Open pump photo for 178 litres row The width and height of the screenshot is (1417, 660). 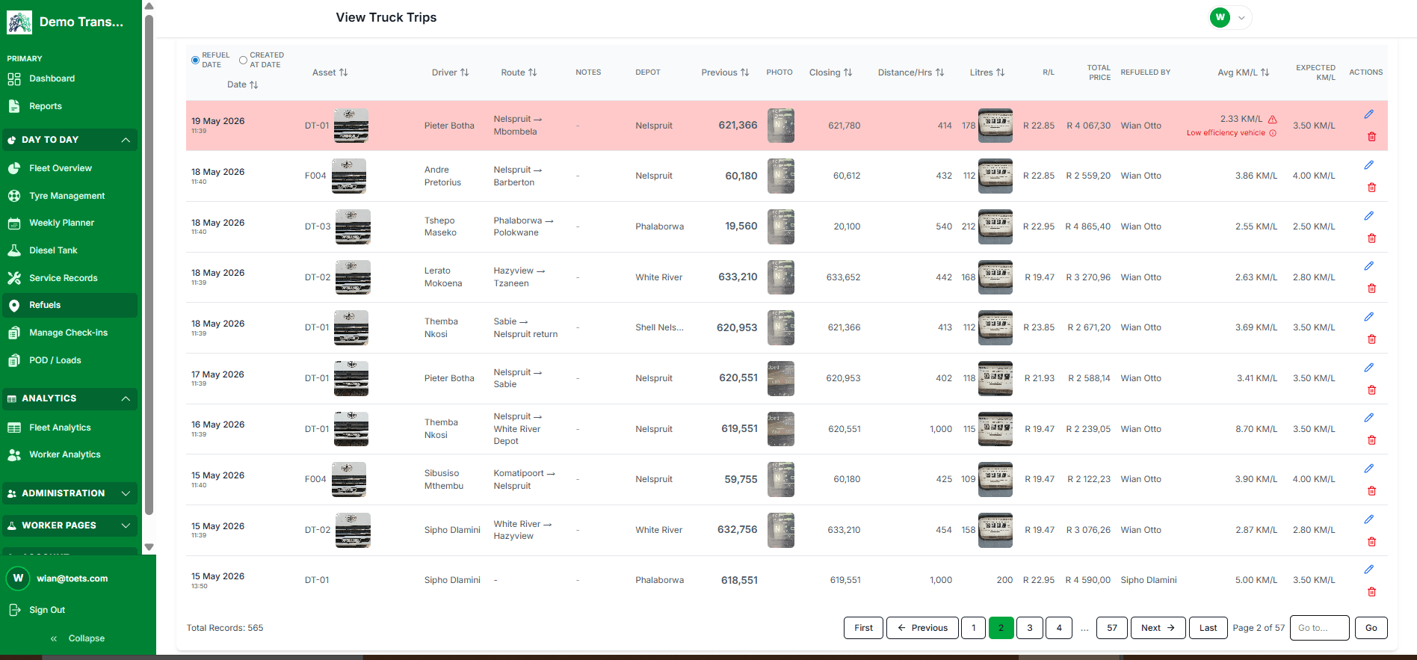(x=995, y=126)
